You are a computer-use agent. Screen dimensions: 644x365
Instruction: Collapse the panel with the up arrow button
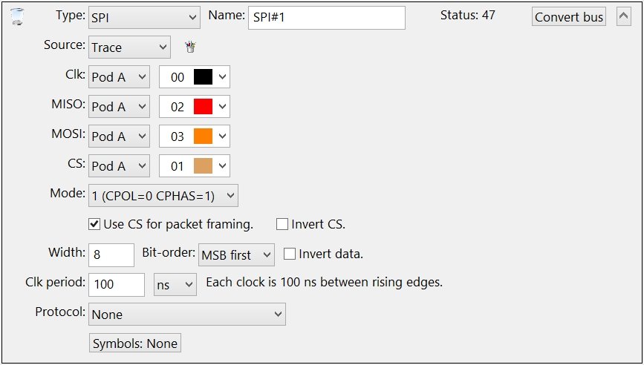click(625, 16)
